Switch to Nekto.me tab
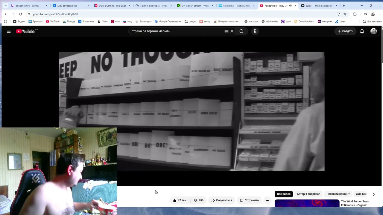Image resolution: width=383 pixels, height=215 pixels. tap(236, 6)
